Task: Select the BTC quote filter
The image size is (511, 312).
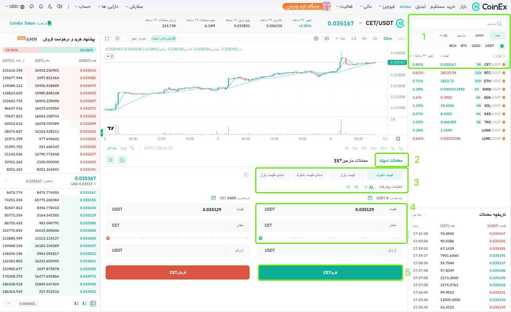Action: (x=464, y=46)
